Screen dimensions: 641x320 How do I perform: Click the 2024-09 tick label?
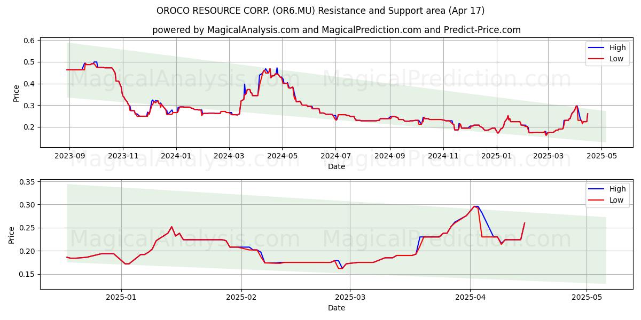(389, 156)
